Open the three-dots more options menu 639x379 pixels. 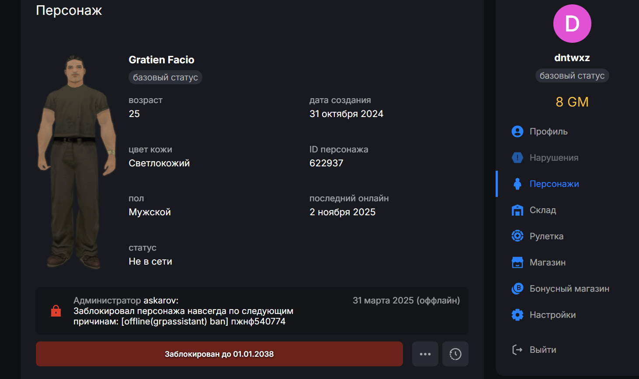(x=425, y=354)
